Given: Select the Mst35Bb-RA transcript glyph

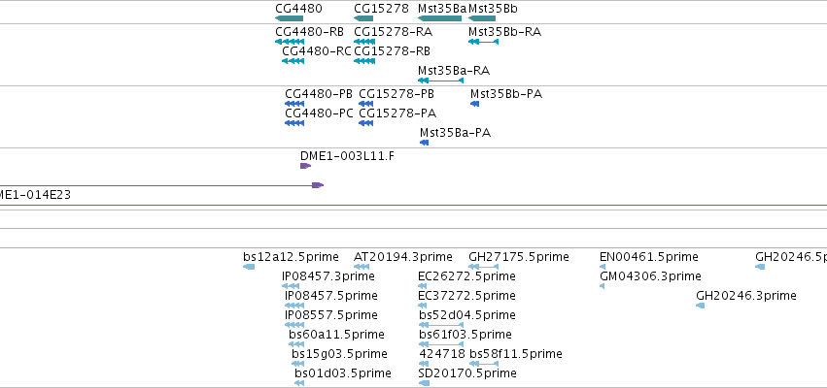Looking at the screenshot, I should click(483, 42).
